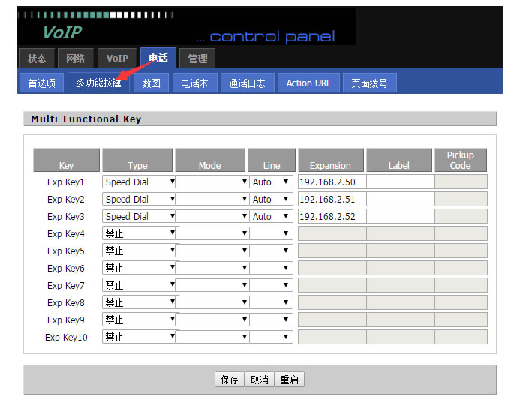520x406 pixels.
Task: Open the Action URL sub-tab
Action: (x=308, y=83)
